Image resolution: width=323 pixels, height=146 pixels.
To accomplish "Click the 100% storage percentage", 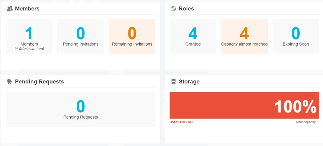I will point(295,106).
